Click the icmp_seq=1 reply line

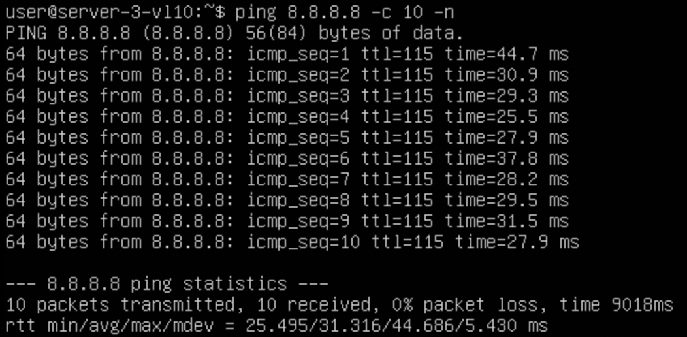(x=286, y=54)
